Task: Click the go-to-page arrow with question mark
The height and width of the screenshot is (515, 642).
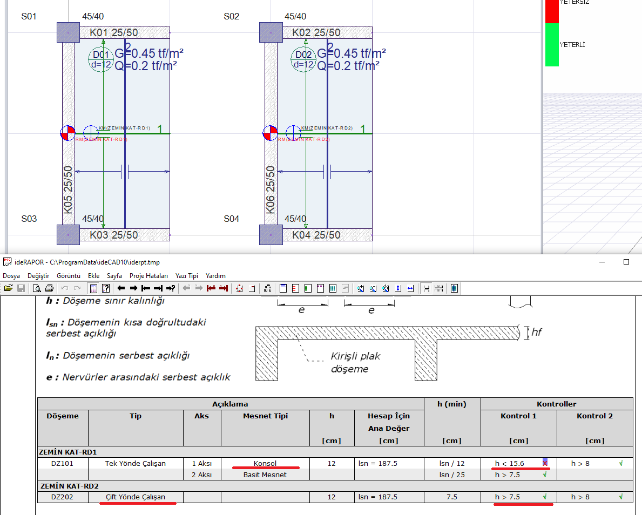Action: coord(171,288)
